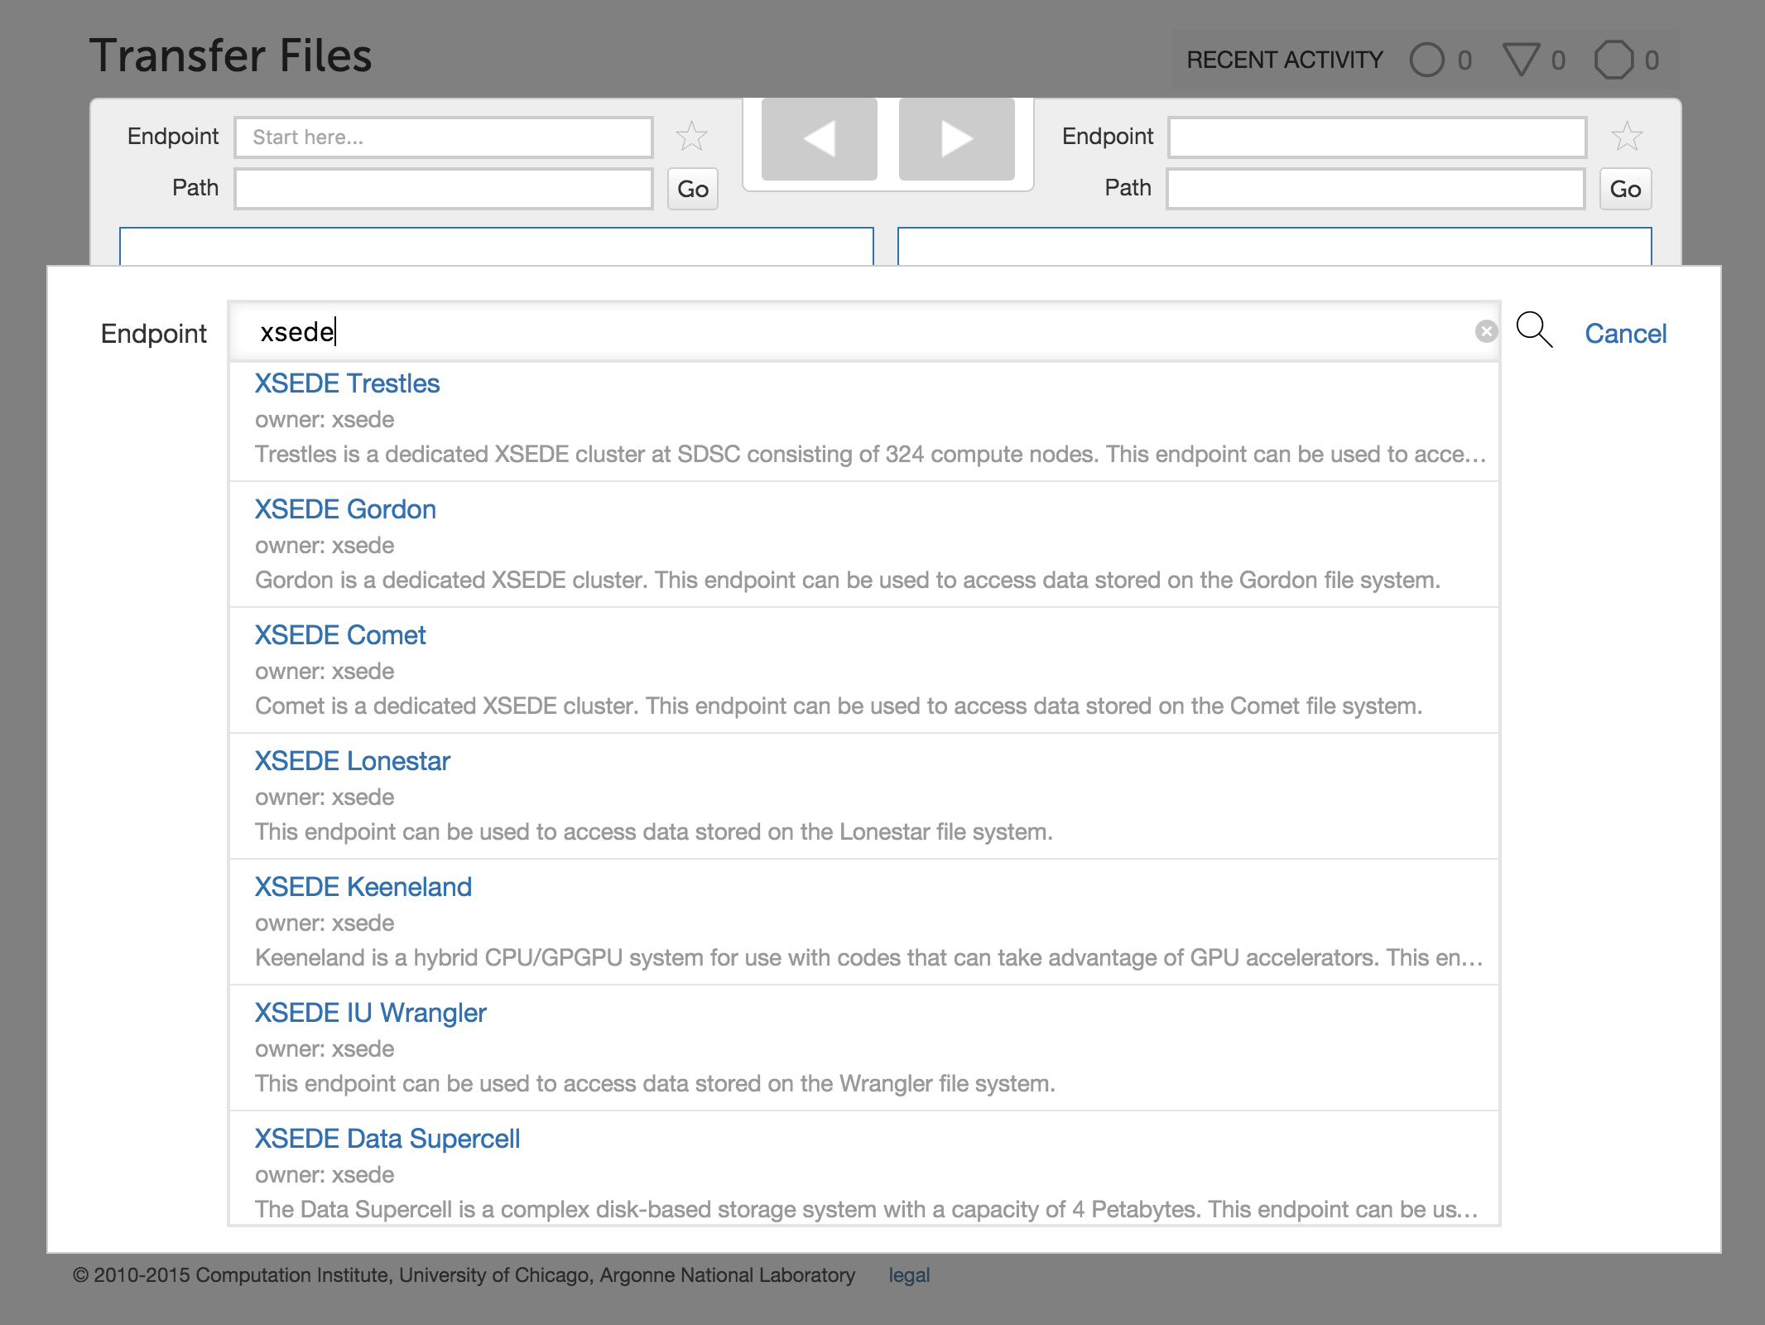Clear the xsede search text
Screen dimensions: 1765x1325
(1486, 332)
